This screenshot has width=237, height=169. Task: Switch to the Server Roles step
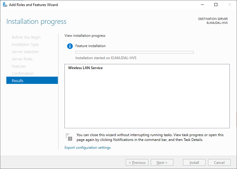[x=22, y=59]
